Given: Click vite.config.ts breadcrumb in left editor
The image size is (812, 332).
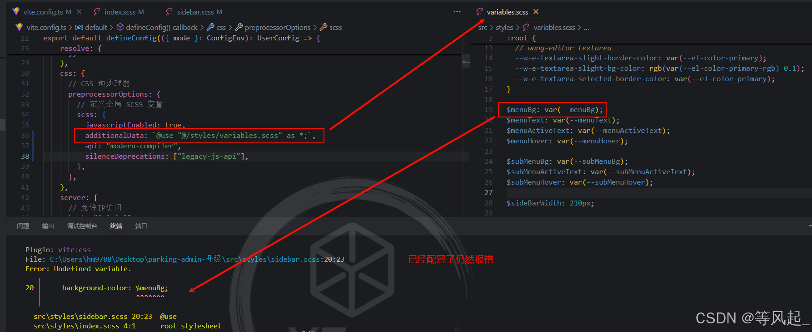Looking at the screenshot, I should pos(46,28).
